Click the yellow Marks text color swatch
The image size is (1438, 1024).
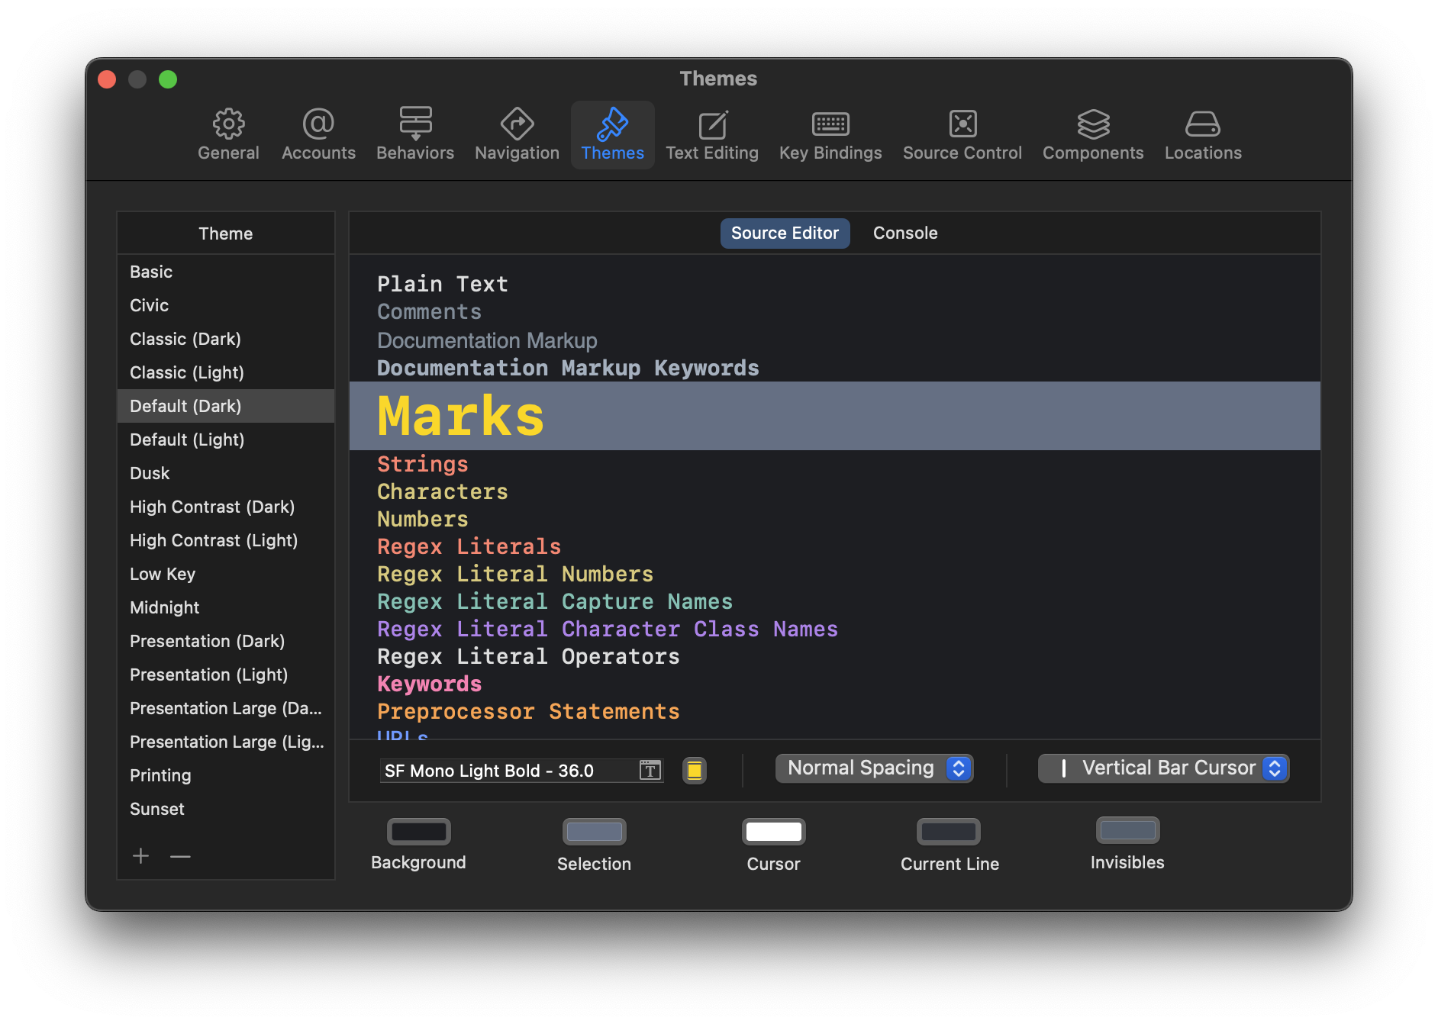[x=694, y=771]
